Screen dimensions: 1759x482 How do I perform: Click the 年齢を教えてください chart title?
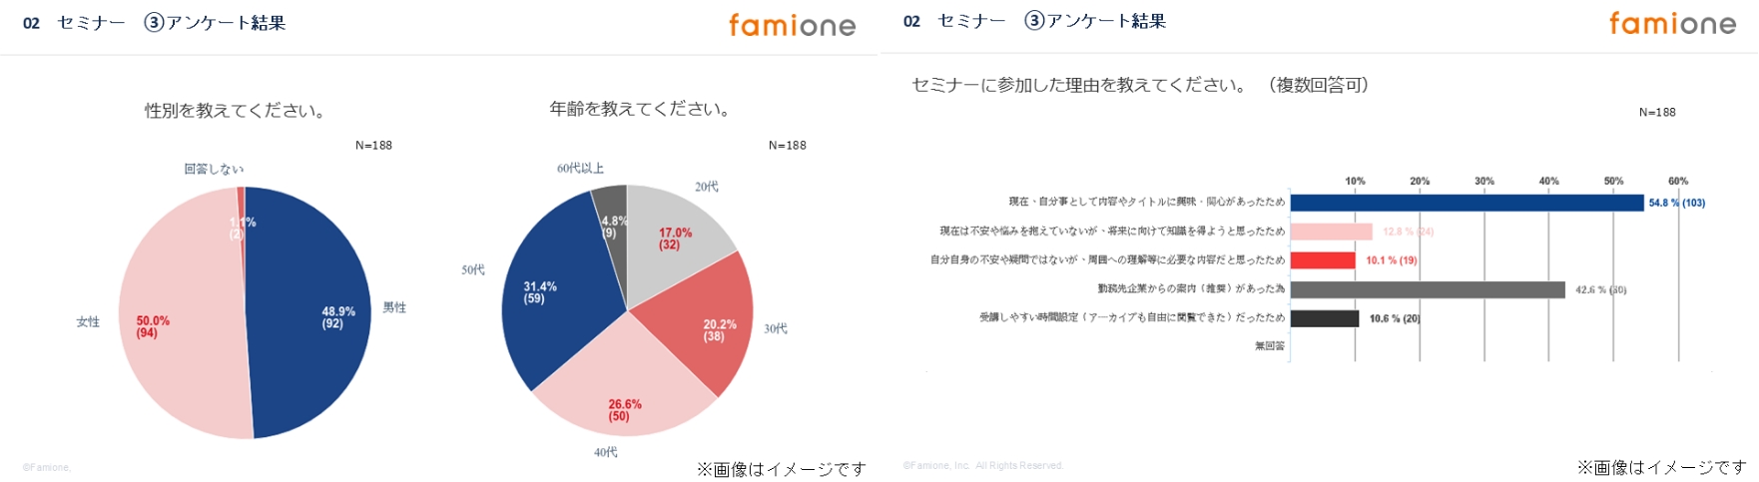(x=640, y=109)
